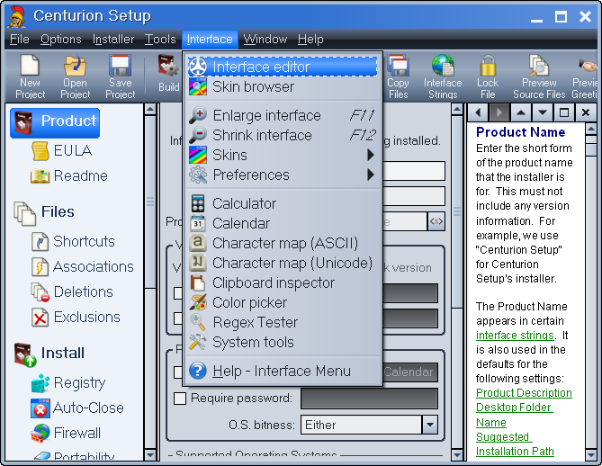Open the Window menu

tap(265, 40)
